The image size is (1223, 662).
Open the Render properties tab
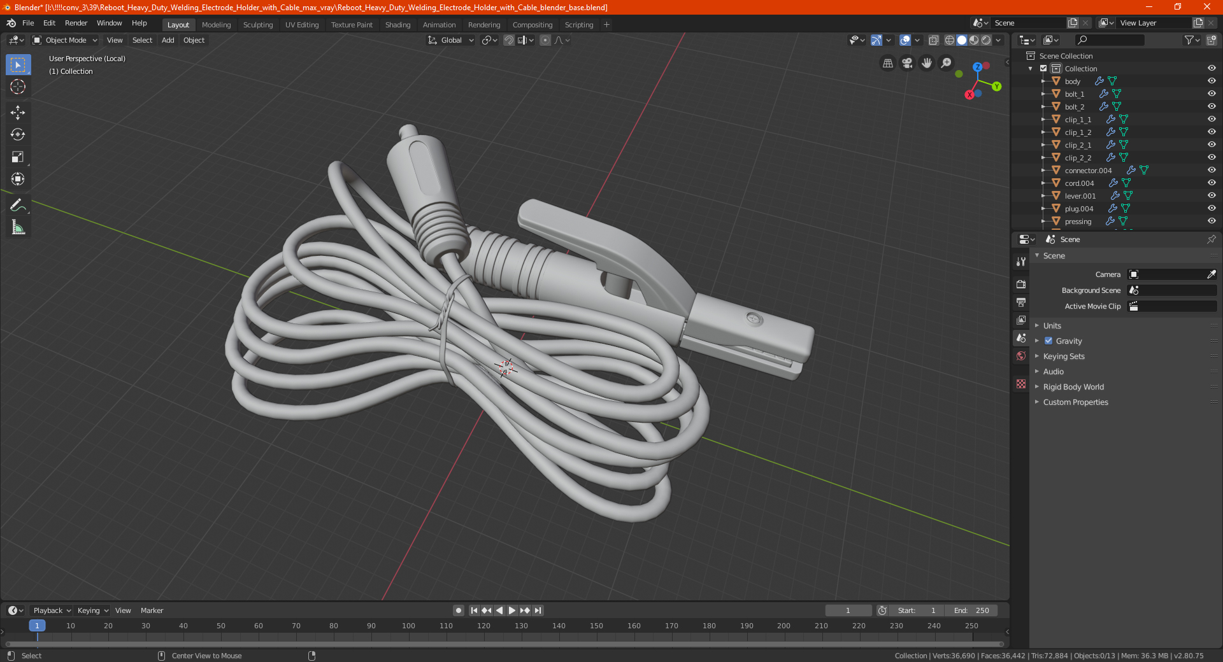point(1021,284)
